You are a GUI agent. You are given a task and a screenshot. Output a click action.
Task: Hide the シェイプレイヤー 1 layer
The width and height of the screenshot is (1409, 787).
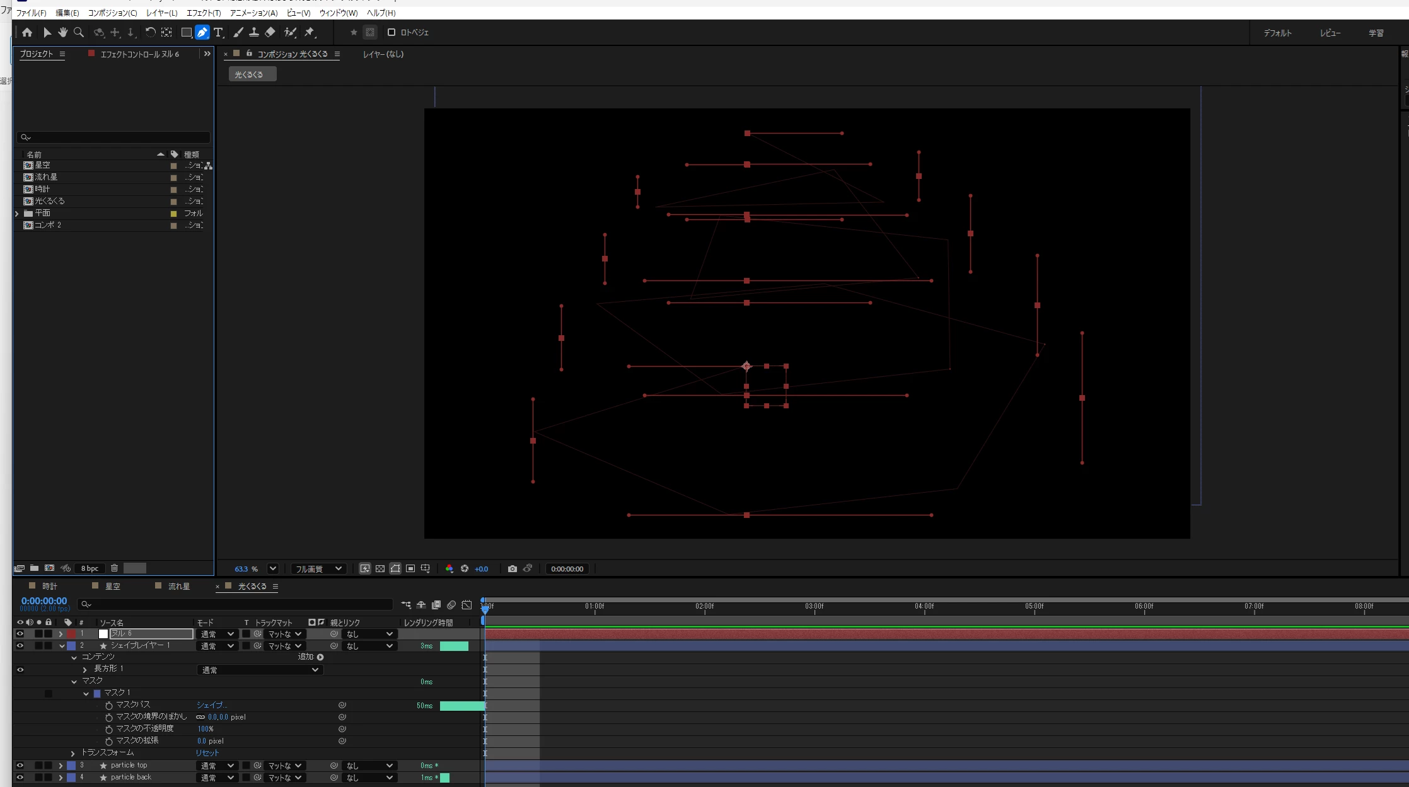pyautogui.click(x=20, y=646)
